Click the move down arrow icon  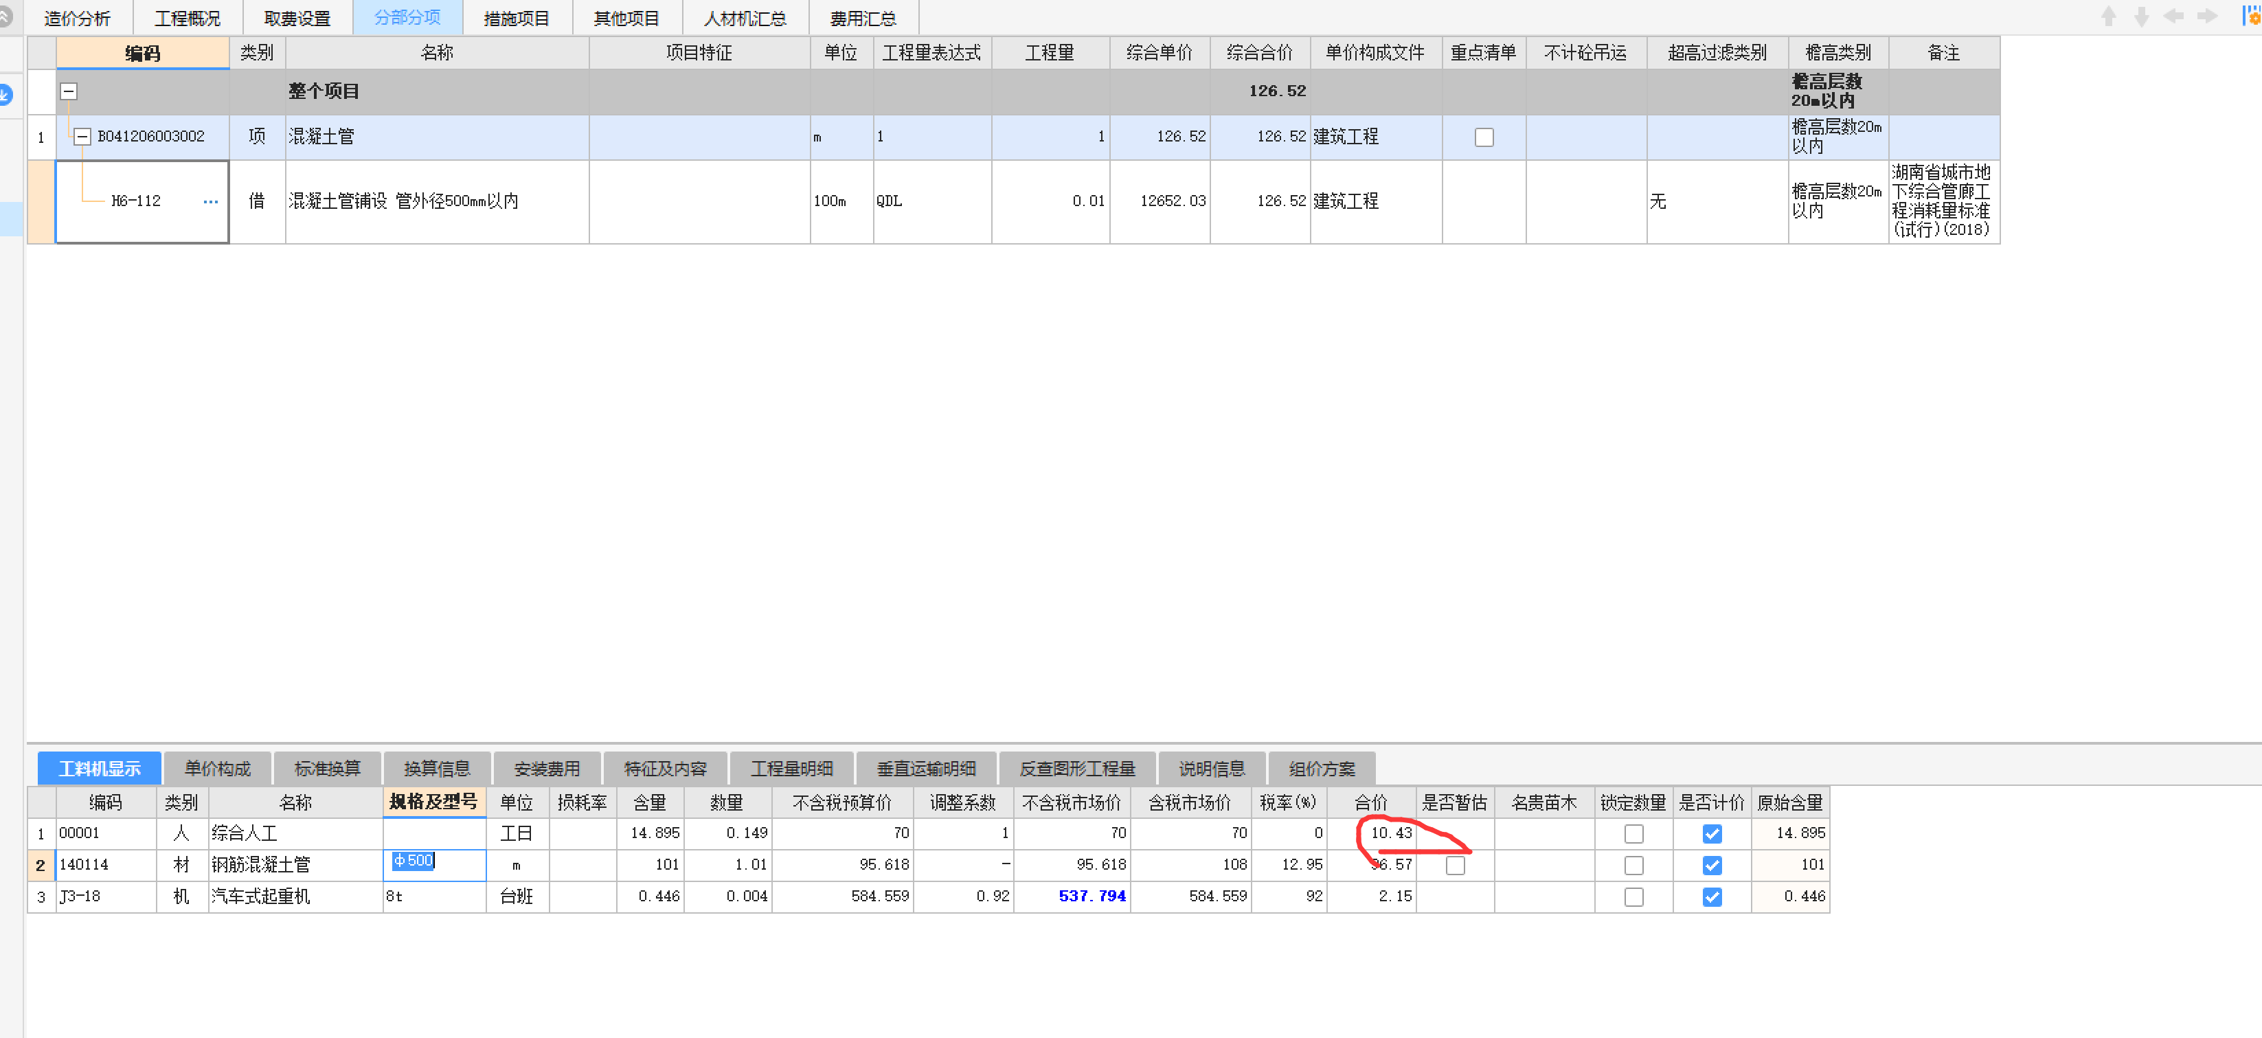2142,16
